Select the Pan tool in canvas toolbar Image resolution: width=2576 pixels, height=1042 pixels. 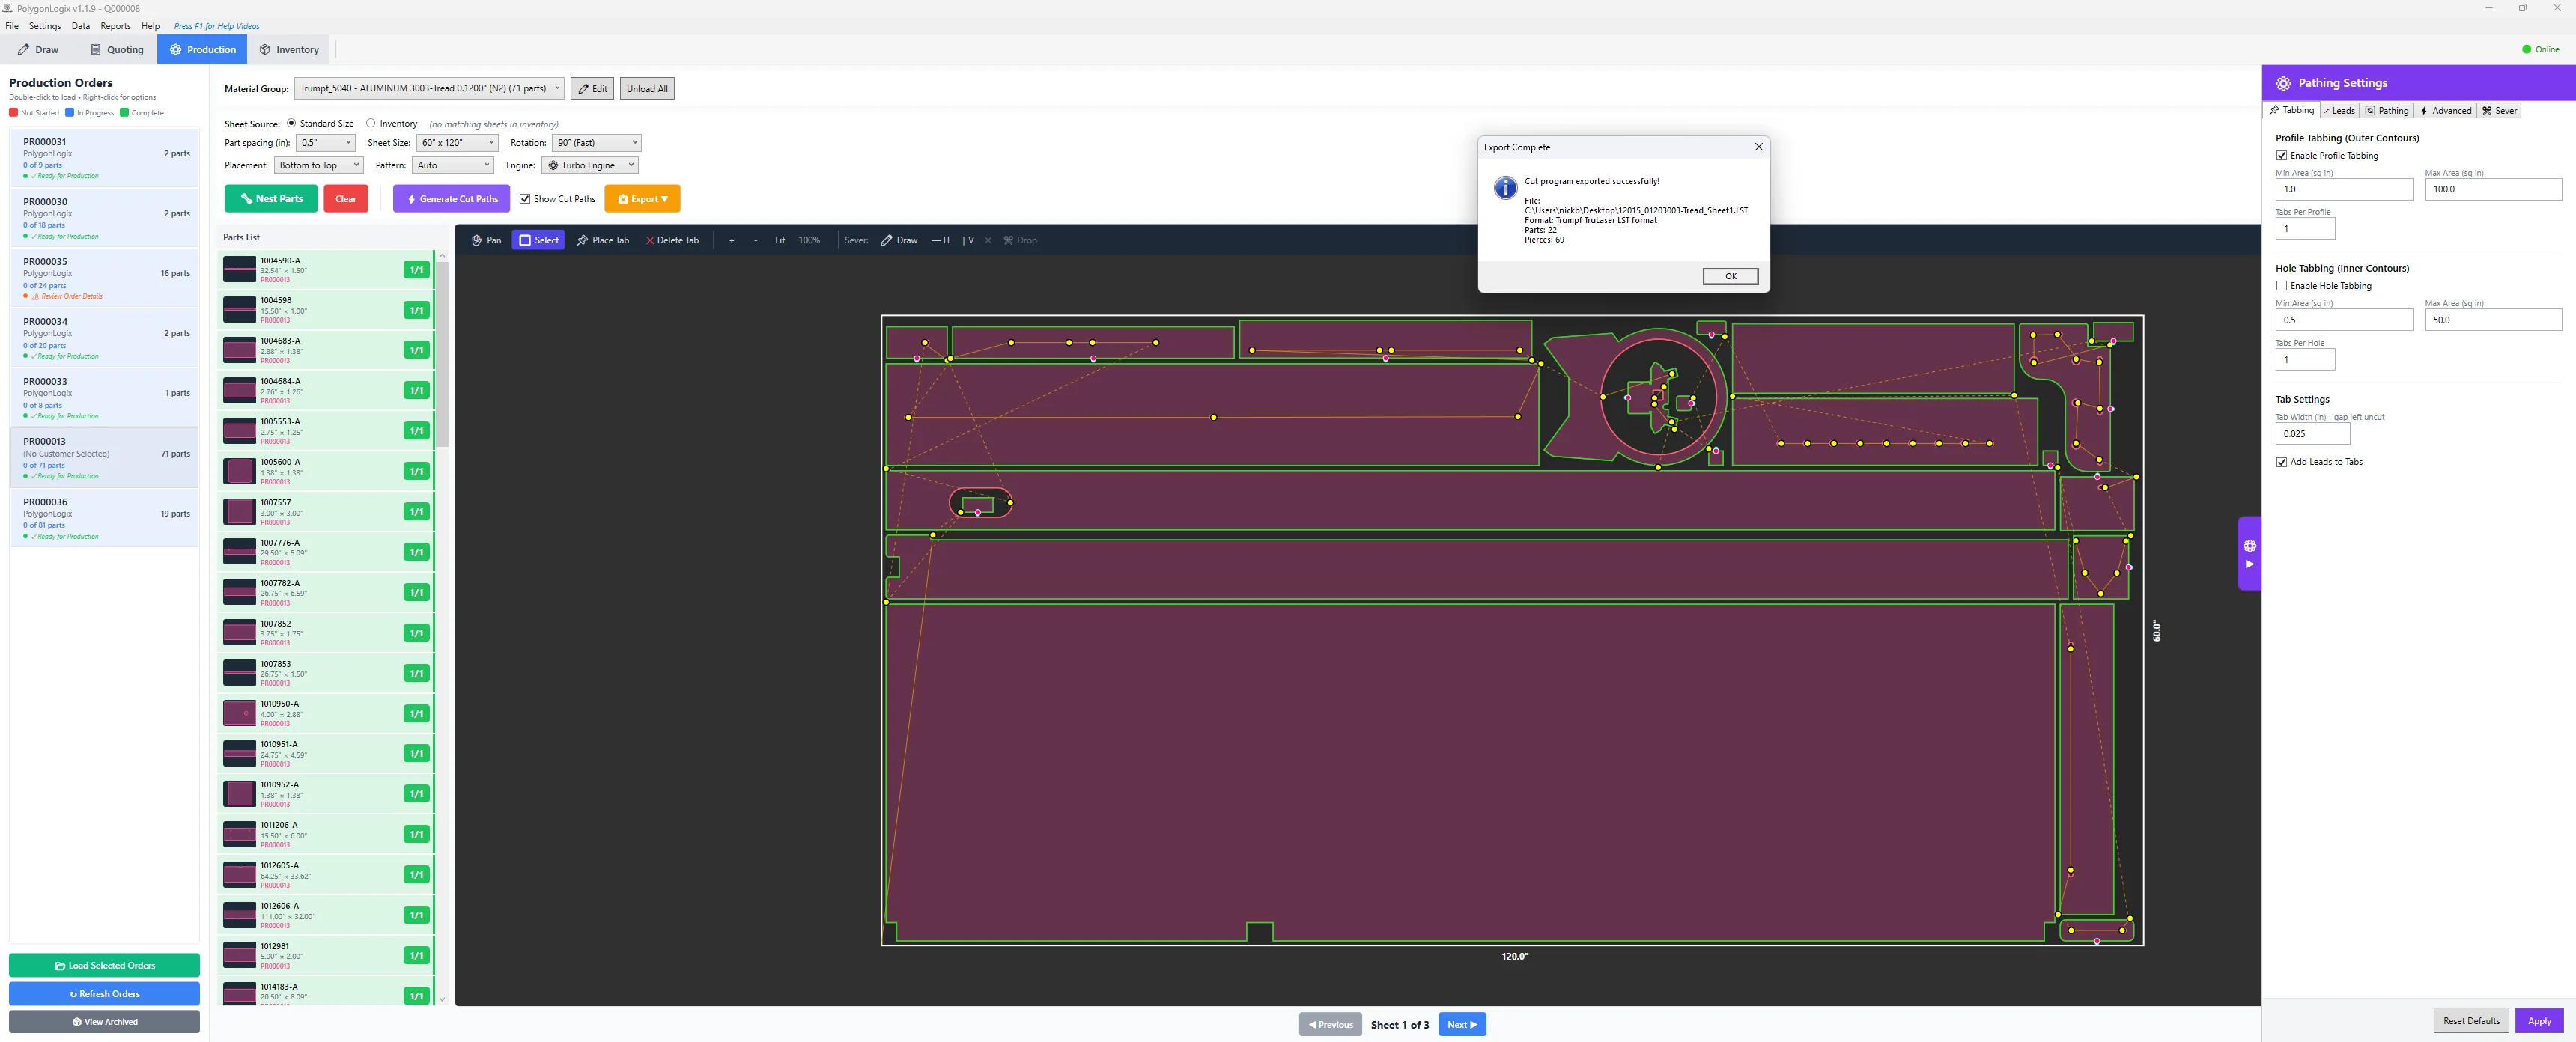click(x=486, y=240)
